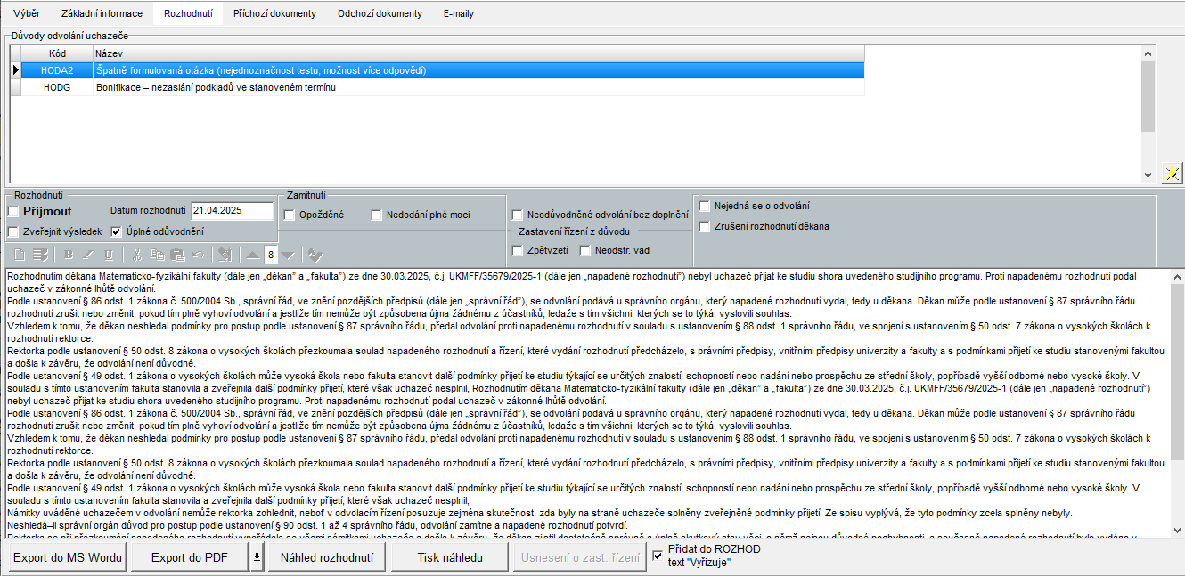
Task: Click the Underline formatting icon
Action: coord(109,256)
